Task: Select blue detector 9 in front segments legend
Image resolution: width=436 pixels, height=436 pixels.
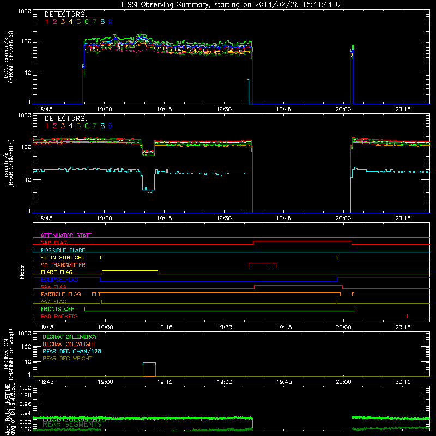Action: (x=111, y=22)
